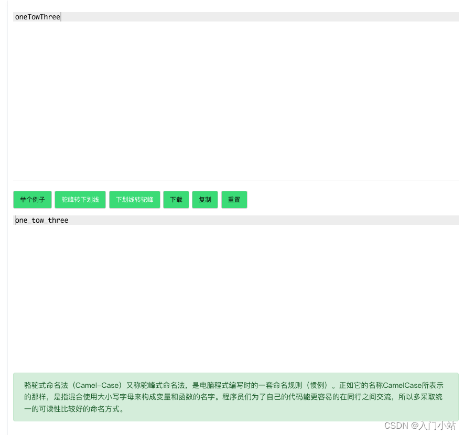Reset fields with 重置 button

tap(234, 200)
